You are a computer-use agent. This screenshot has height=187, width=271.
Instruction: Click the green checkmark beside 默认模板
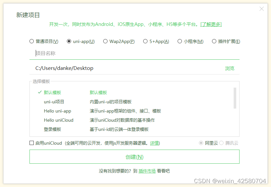[40, 92]
